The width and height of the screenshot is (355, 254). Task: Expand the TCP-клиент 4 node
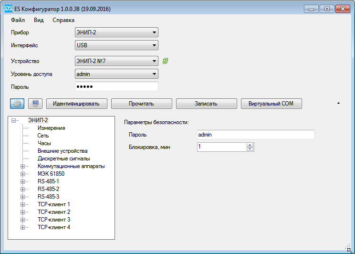point(22,227)
